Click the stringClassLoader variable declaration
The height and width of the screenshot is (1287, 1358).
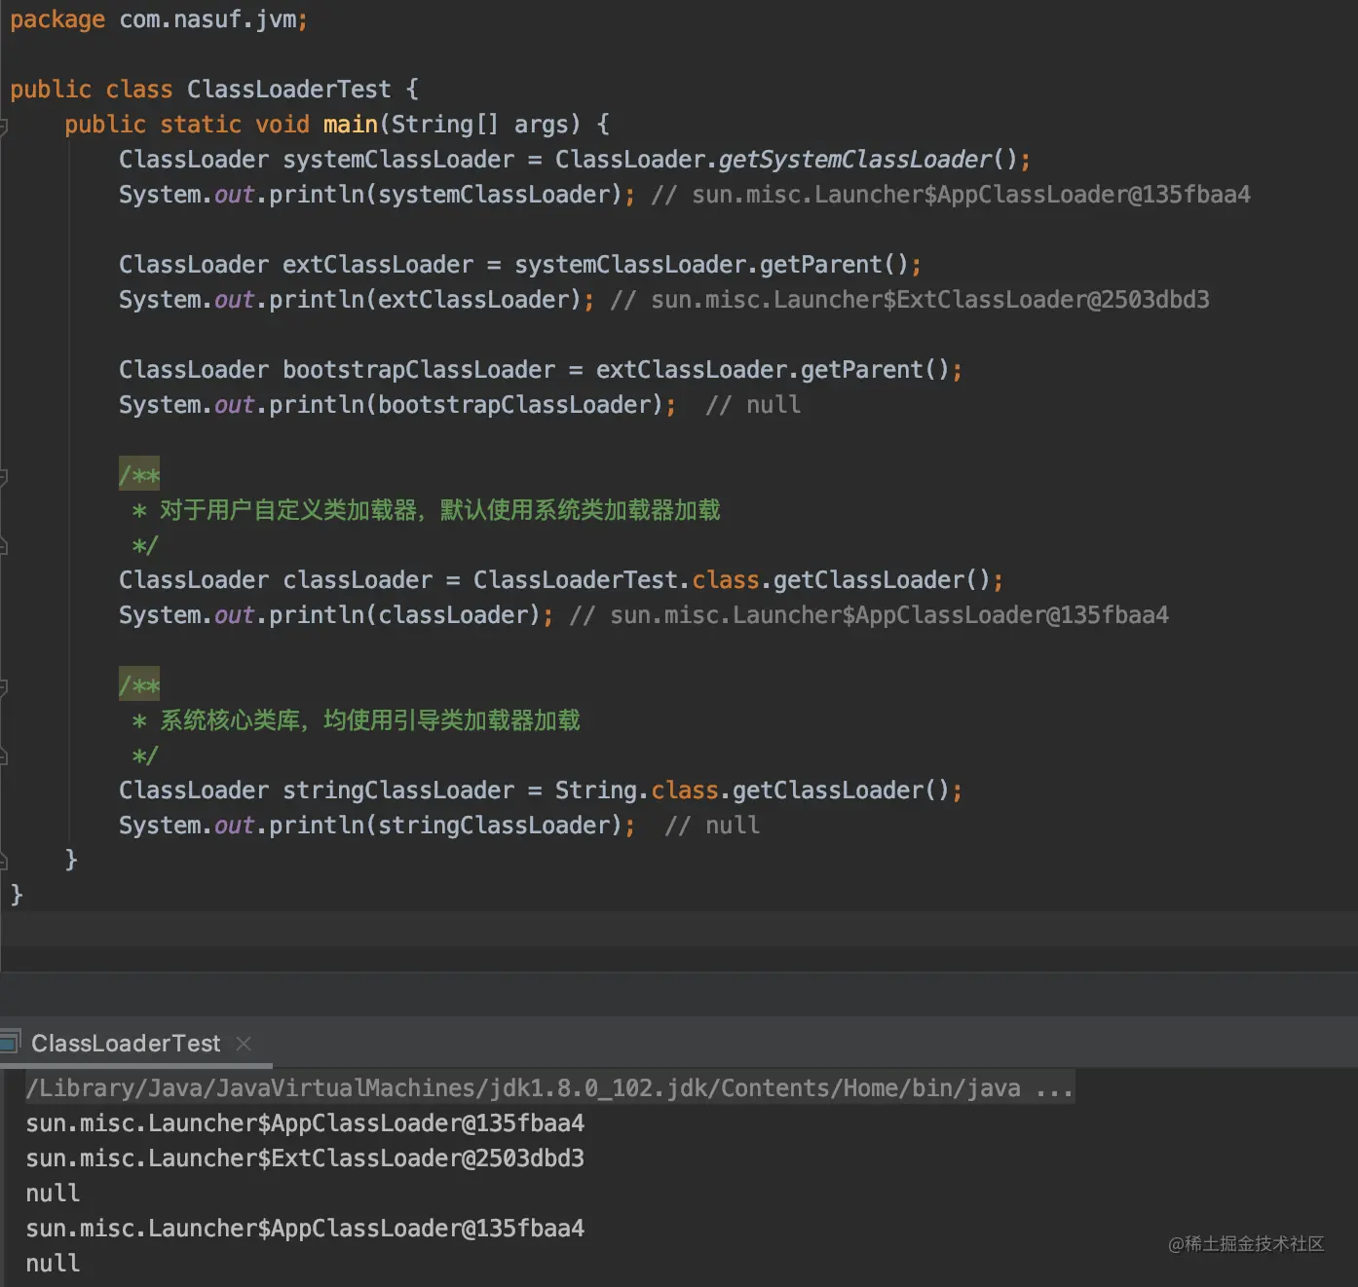397,791
